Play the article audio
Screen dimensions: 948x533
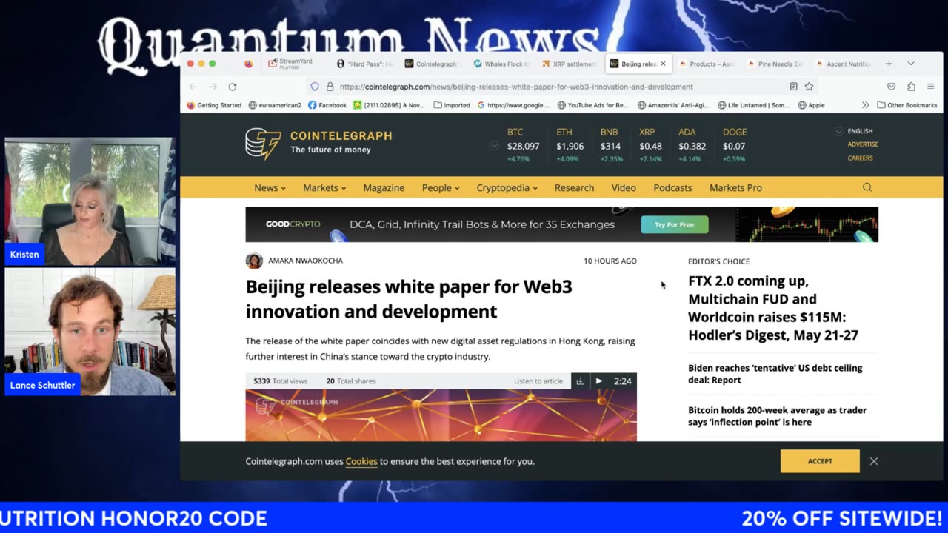599,381
